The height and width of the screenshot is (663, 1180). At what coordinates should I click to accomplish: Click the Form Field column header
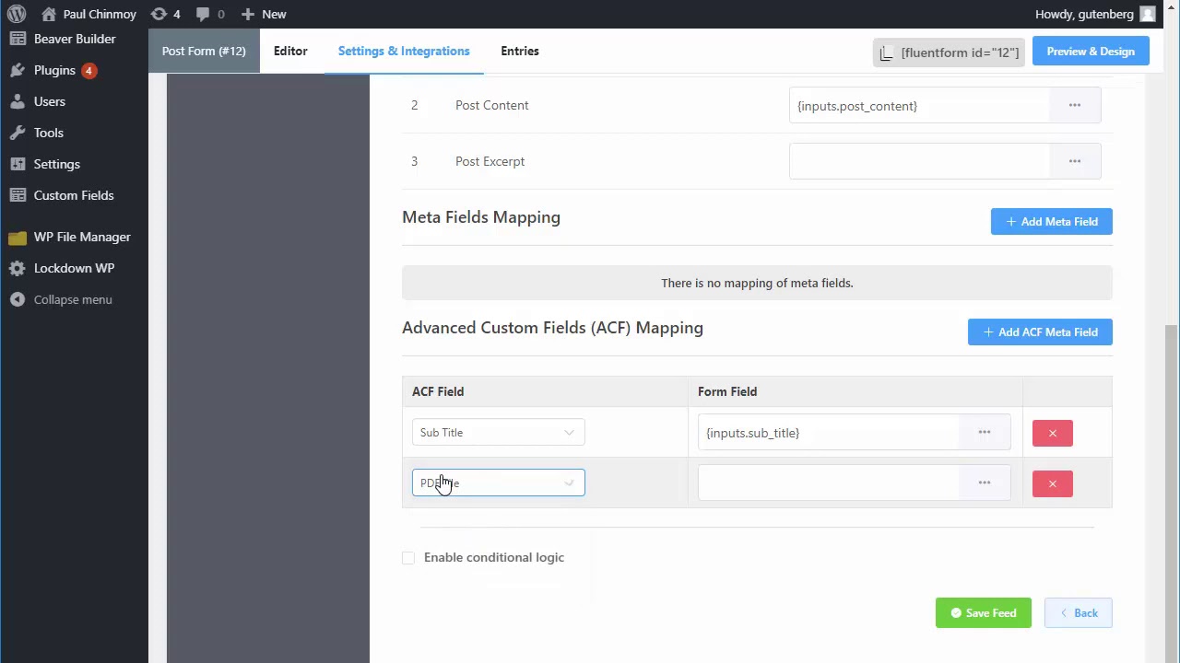pos(727,391)
